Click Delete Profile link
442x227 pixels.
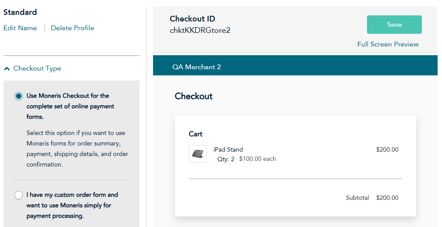[x=72, y=28]
